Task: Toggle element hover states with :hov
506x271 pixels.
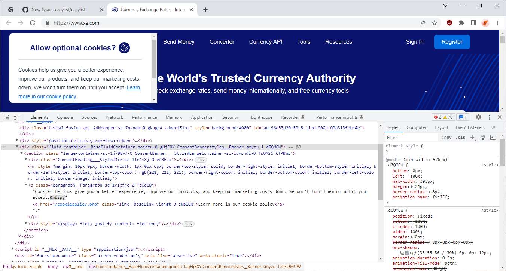Action: (x=446, y=137)
